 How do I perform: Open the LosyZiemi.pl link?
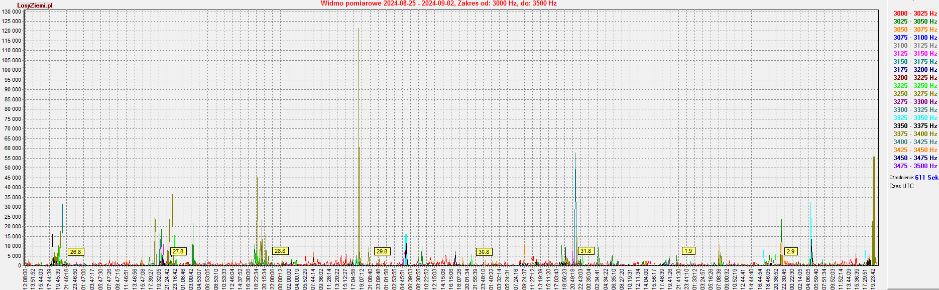point(35,6)
